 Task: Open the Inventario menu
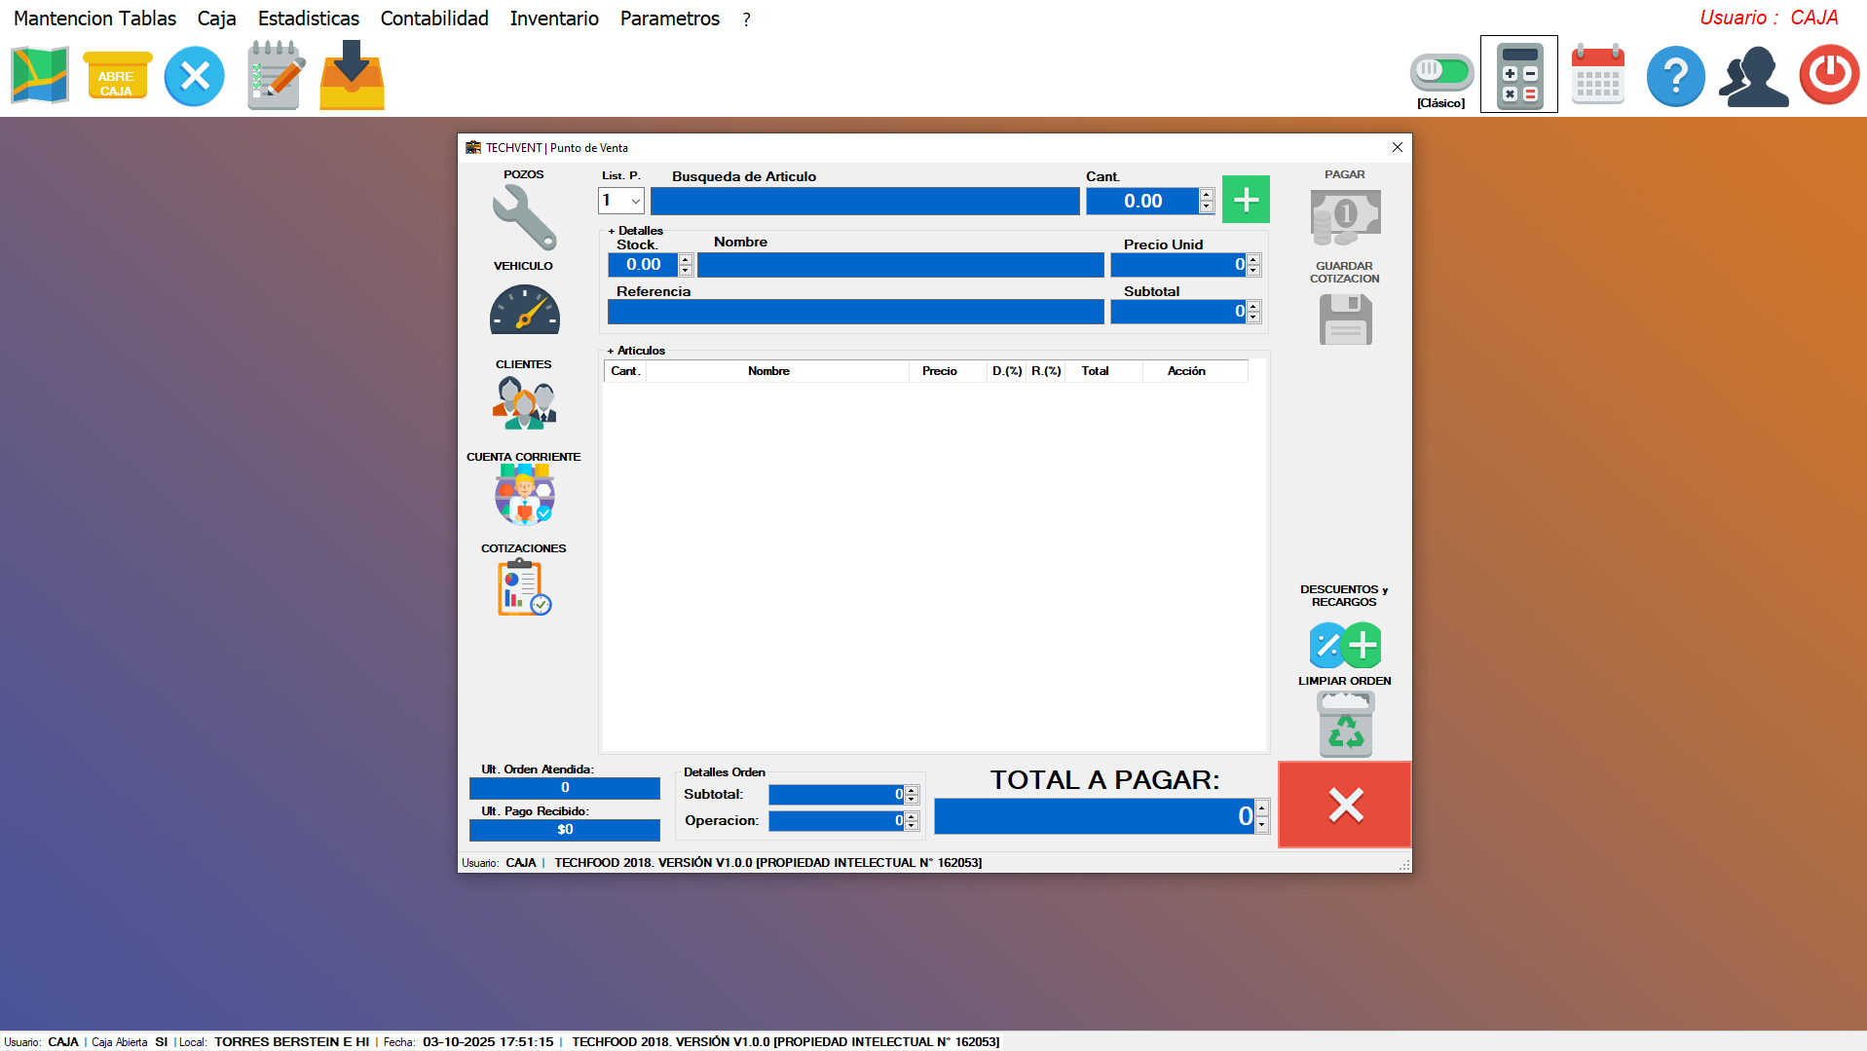553,18
